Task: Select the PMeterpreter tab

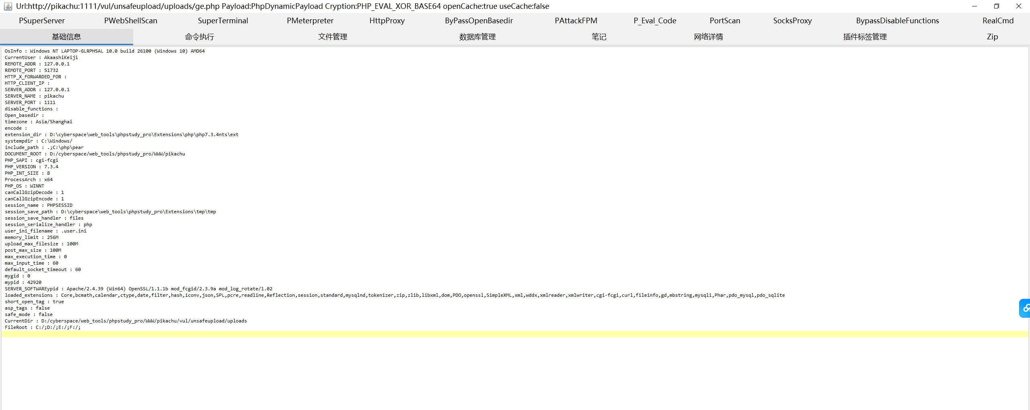Action: tap(310, 21)
